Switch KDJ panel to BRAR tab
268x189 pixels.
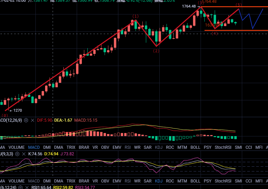pyautogui.click(x=84, y=181)
